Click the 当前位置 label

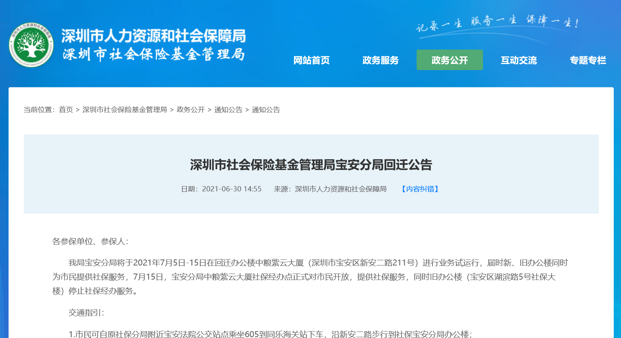39,110
